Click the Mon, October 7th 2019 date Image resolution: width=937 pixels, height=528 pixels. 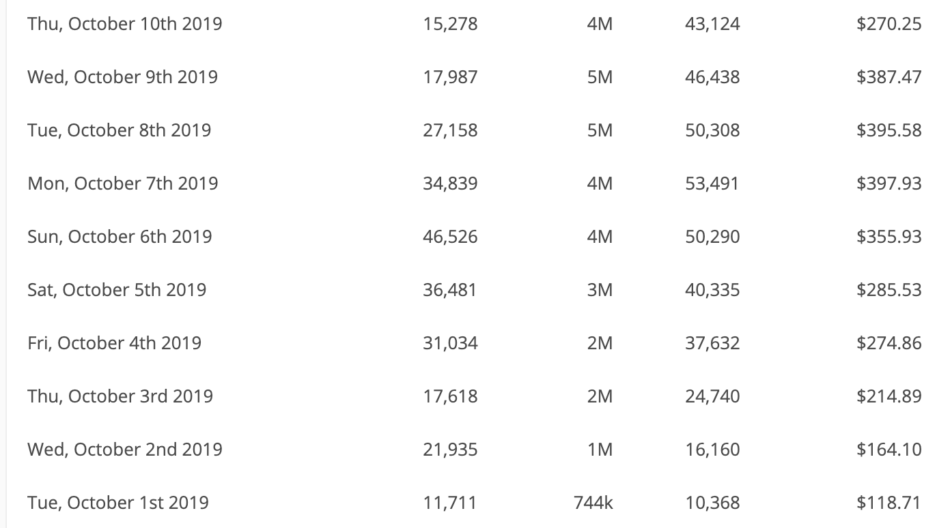[x=123, y=184]
